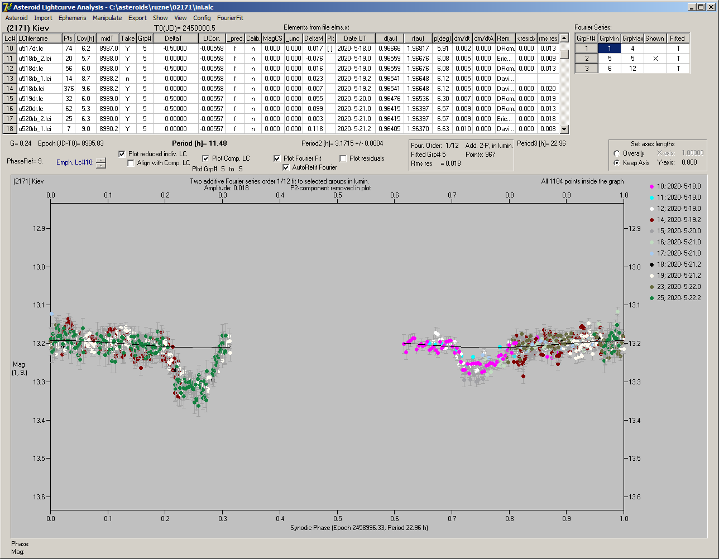719x559 pixels.
Task: Click the Emph. Lc#10 spinner control
Action: coord(100,162)
